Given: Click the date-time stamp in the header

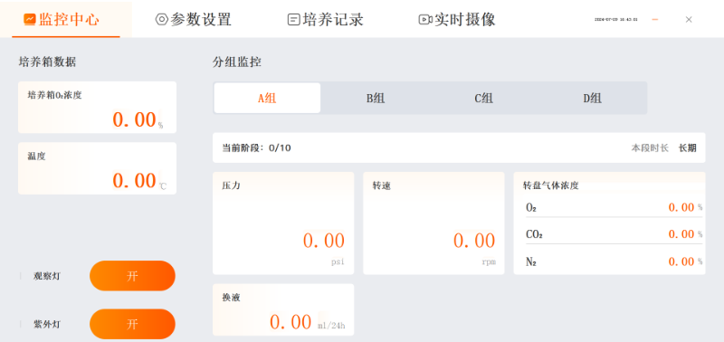Looking at the screenshot, I should [x=616, y=20].
